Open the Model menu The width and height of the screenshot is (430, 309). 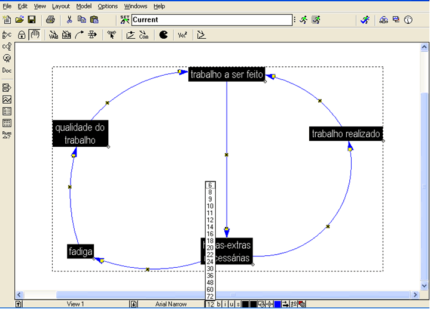pos(84,6)
